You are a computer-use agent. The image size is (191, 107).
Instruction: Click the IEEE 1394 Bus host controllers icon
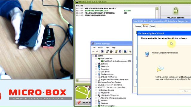pos(99,87)
